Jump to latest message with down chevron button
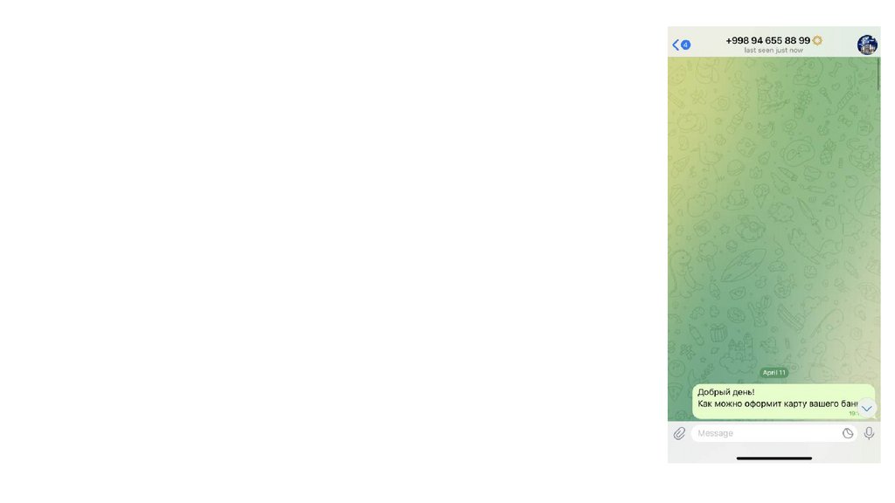The height and width of the screenshot is (503, 895). click(866, 409)
